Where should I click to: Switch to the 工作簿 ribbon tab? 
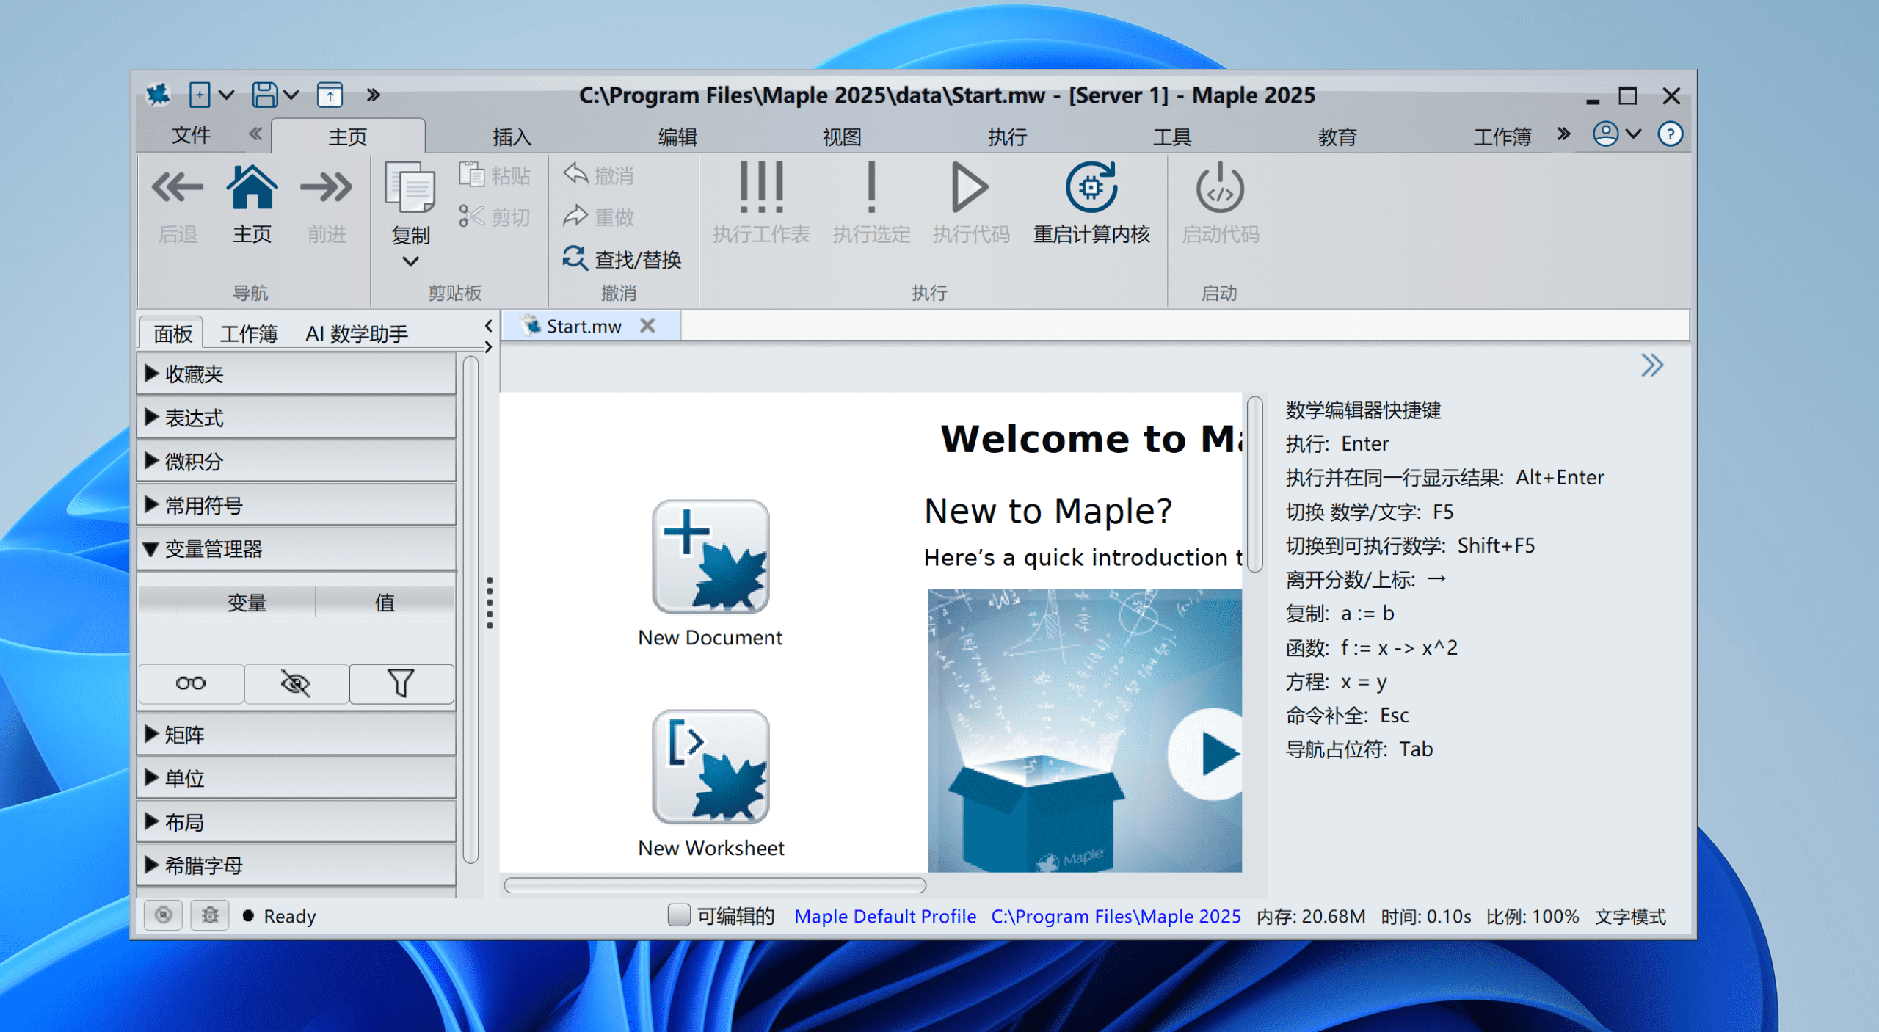click(x=1502, y=137)
